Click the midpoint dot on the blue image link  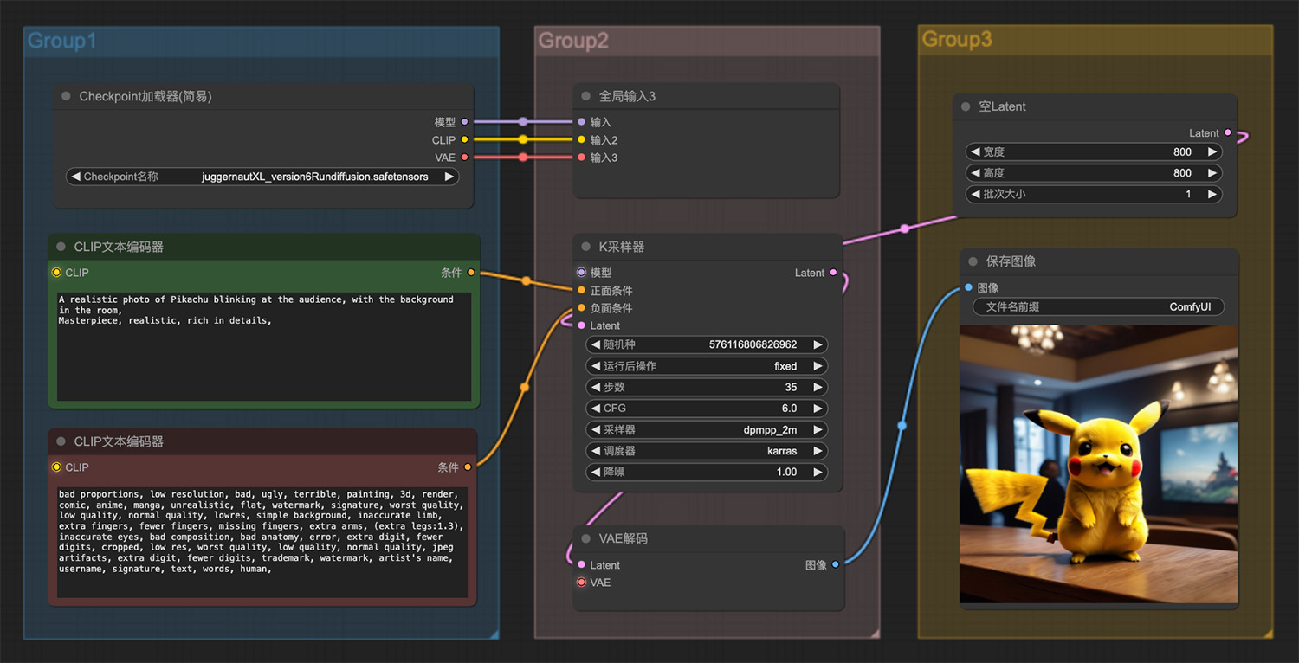[x=902, y=426]
